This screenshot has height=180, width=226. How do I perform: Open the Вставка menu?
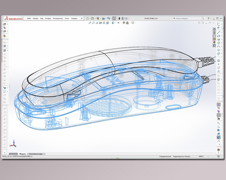coord(48,19)
